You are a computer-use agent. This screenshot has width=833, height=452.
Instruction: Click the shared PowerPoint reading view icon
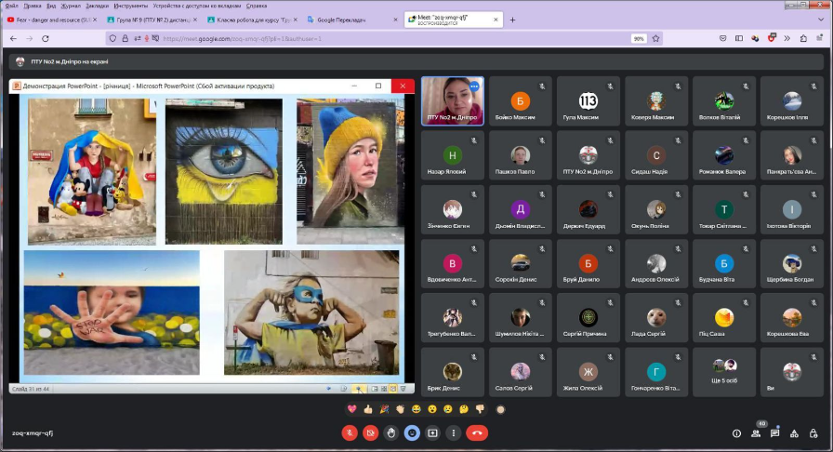point(393,389)
